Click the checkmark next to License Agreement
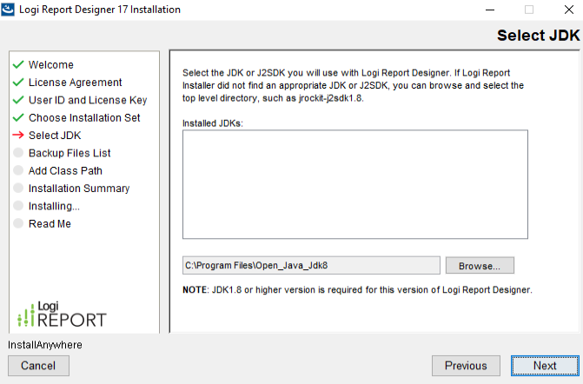The height and width of the screenshot is (384, 583). pos(17,83)
